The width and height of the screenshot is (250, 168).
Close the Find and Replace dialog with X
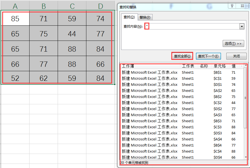click(242, 6)
